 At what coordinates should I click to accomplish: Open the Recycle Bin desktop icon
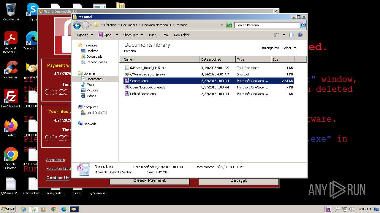tap(11, 12)
